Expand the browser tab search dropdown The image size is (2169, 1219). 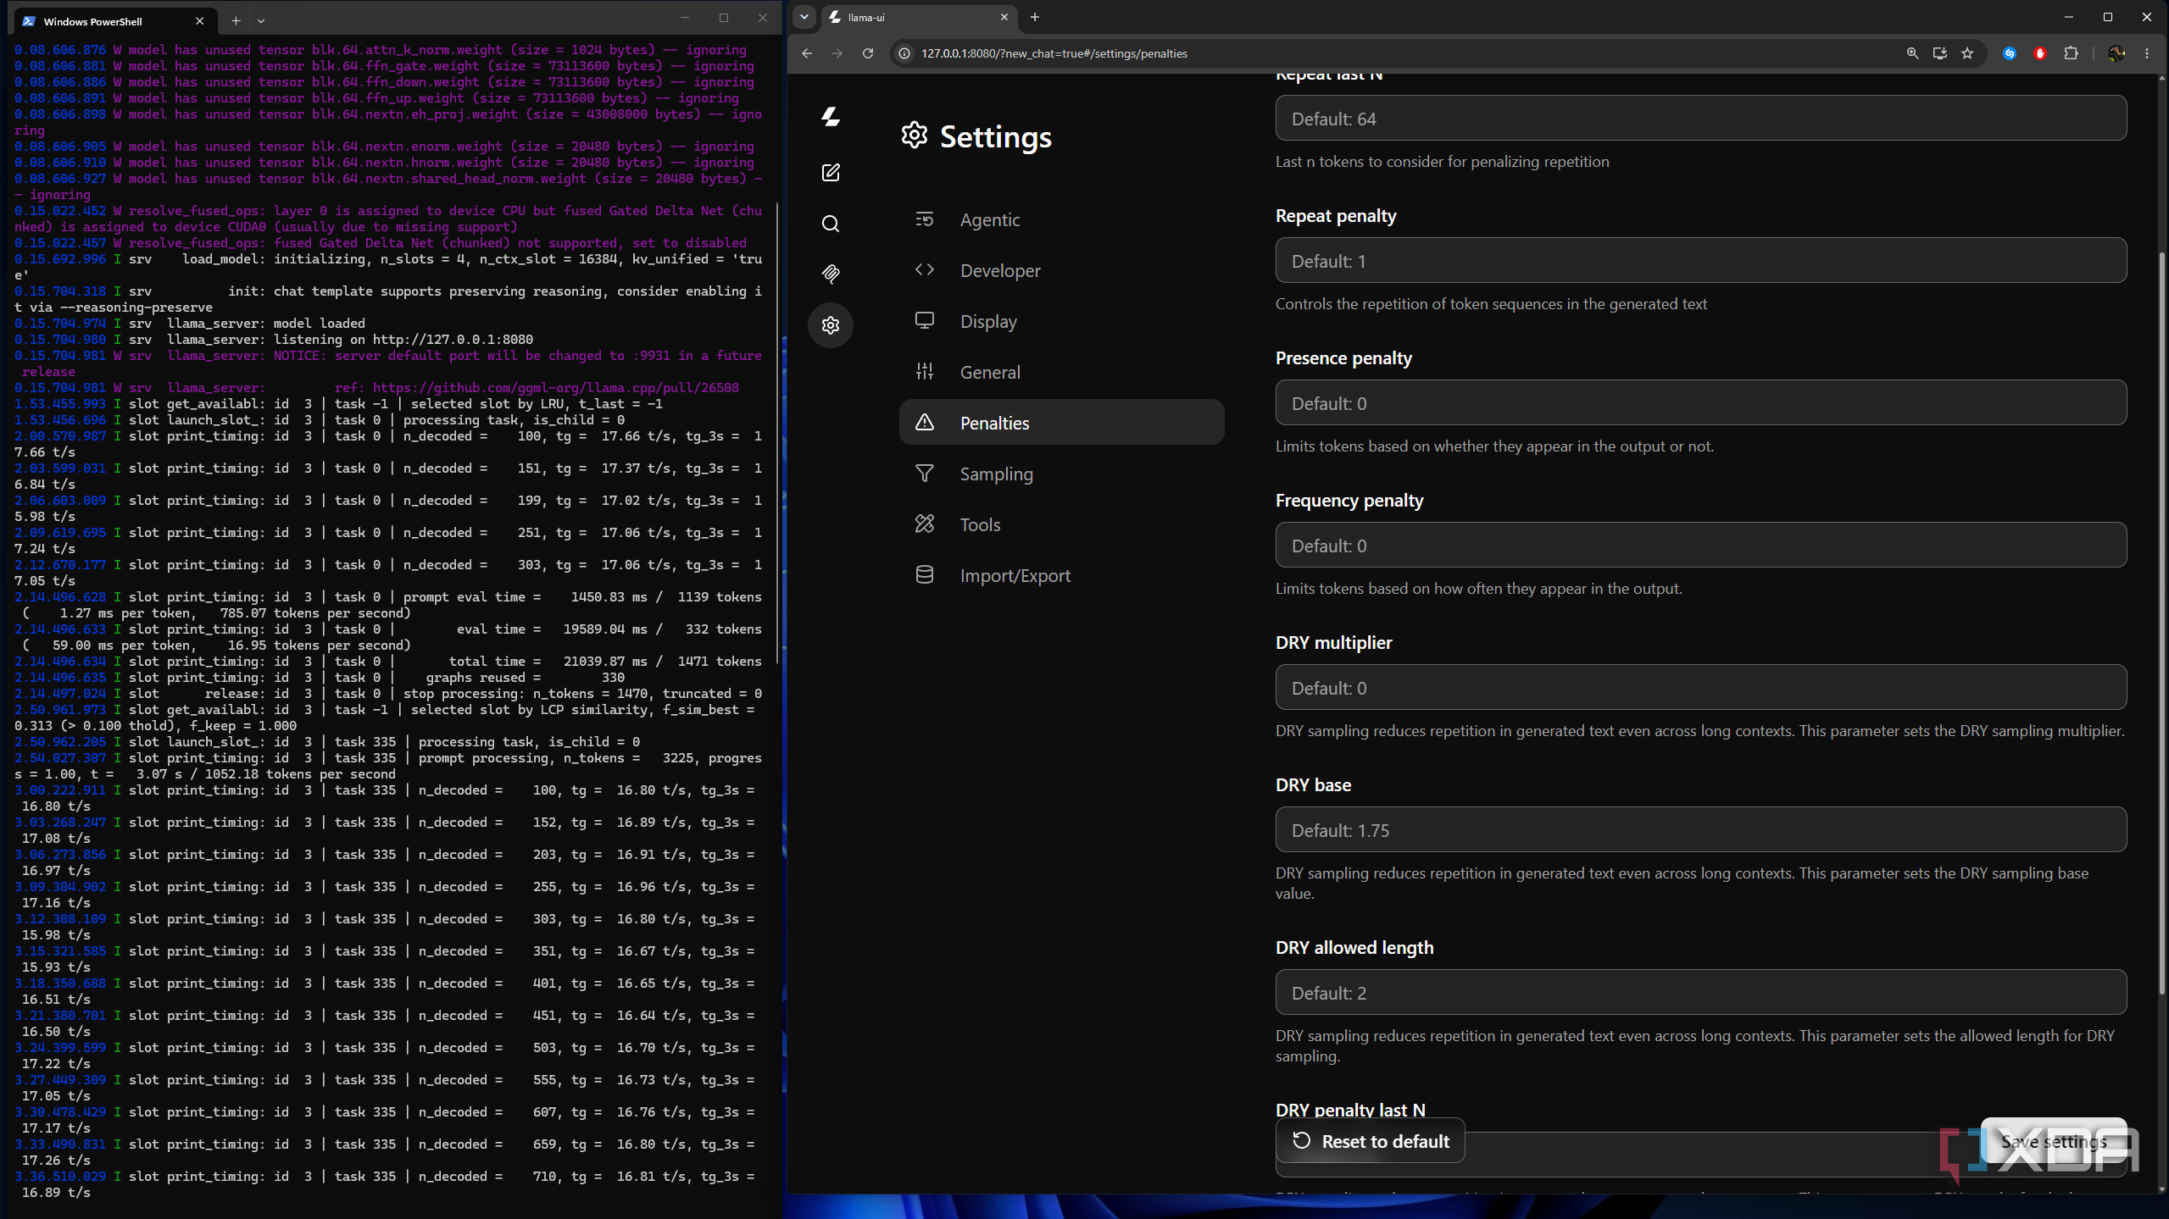click(x=804, y=17)
